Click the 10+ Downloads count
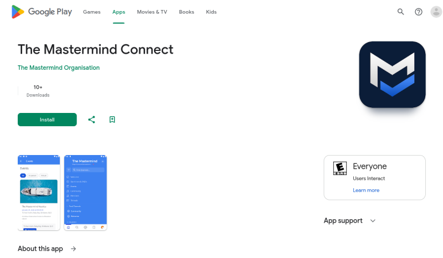 (x=38, y=91)
